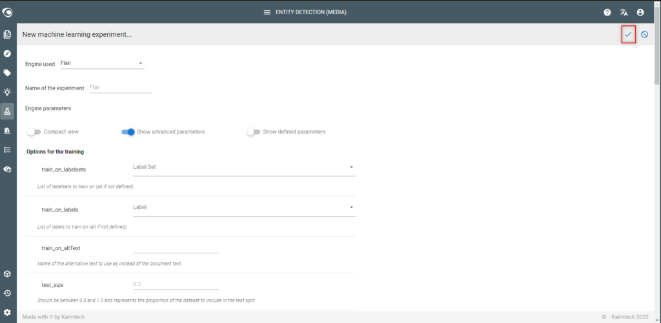Click the train_on_altText input field
Image resolution: width=661 pixels, height=323 pixels.
(176, 248)
